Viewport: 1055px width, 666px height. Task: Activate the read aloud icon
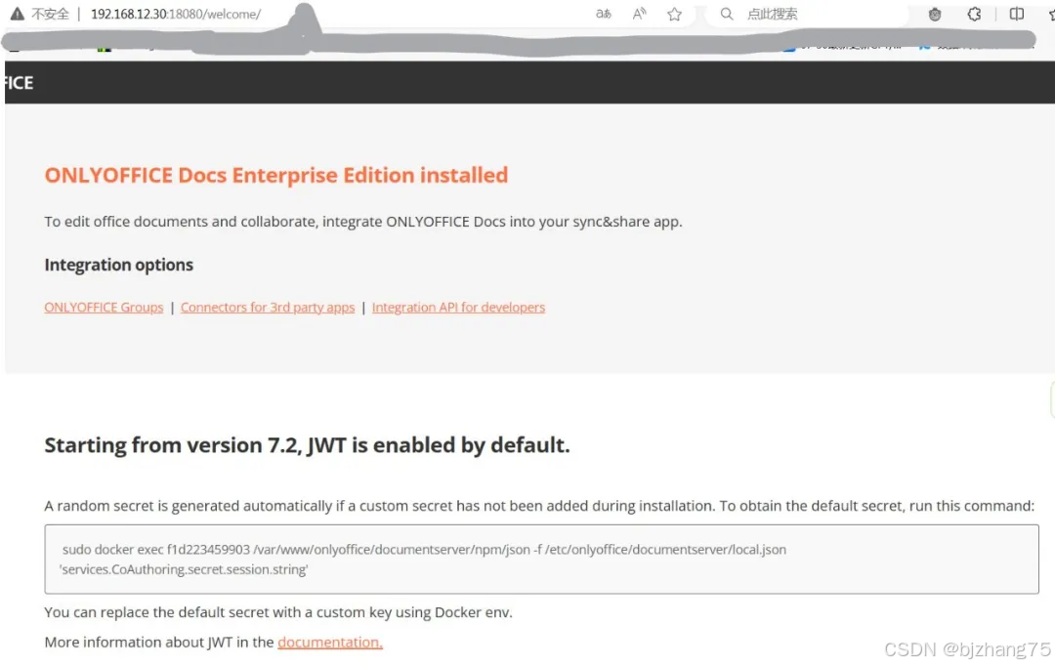[x=639, y=14]
